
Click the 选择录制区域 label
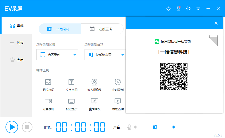46,45
